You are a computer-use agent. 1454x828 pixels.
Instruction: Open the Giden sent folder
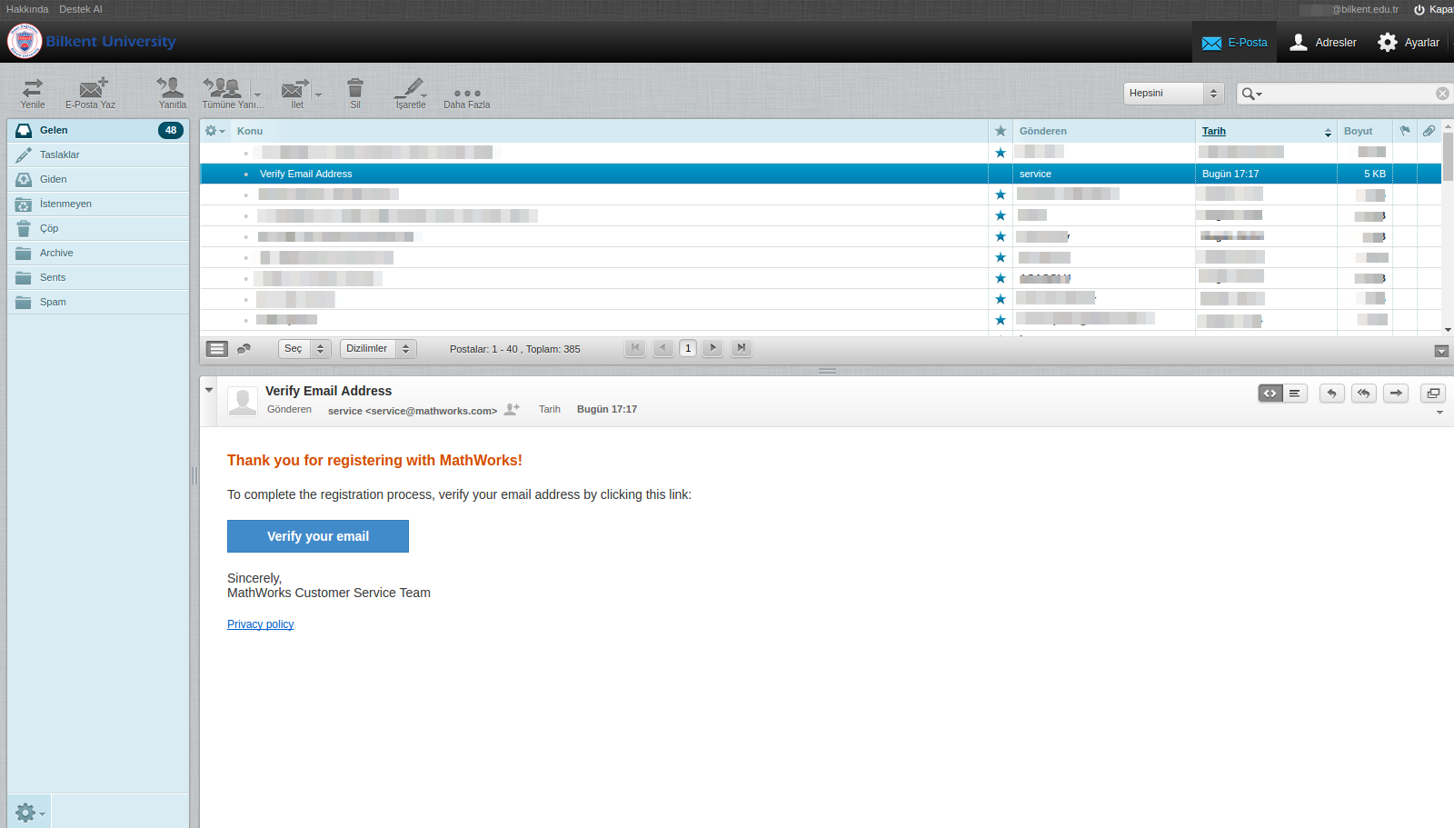coord(98,179)
